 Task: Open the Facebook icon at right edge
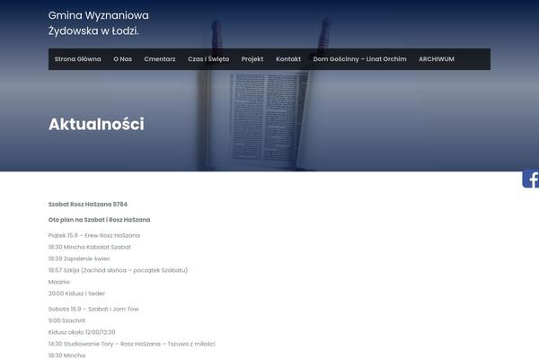point(530,179)
